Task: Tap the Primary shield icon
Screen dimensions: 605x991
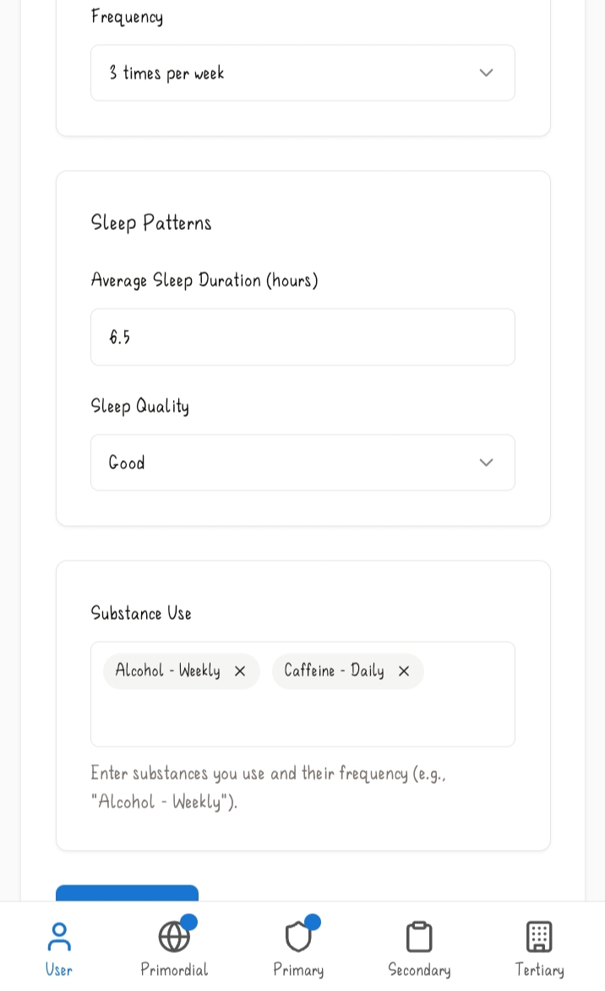Action: tap(298, 937)
